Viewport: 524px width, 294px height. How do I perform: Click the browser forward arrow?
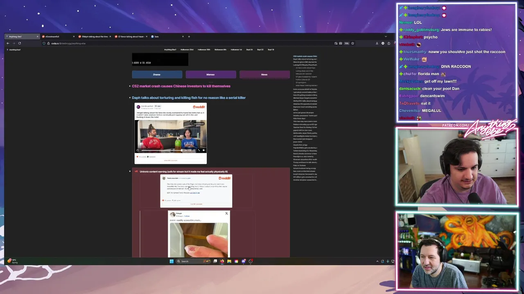14,43
